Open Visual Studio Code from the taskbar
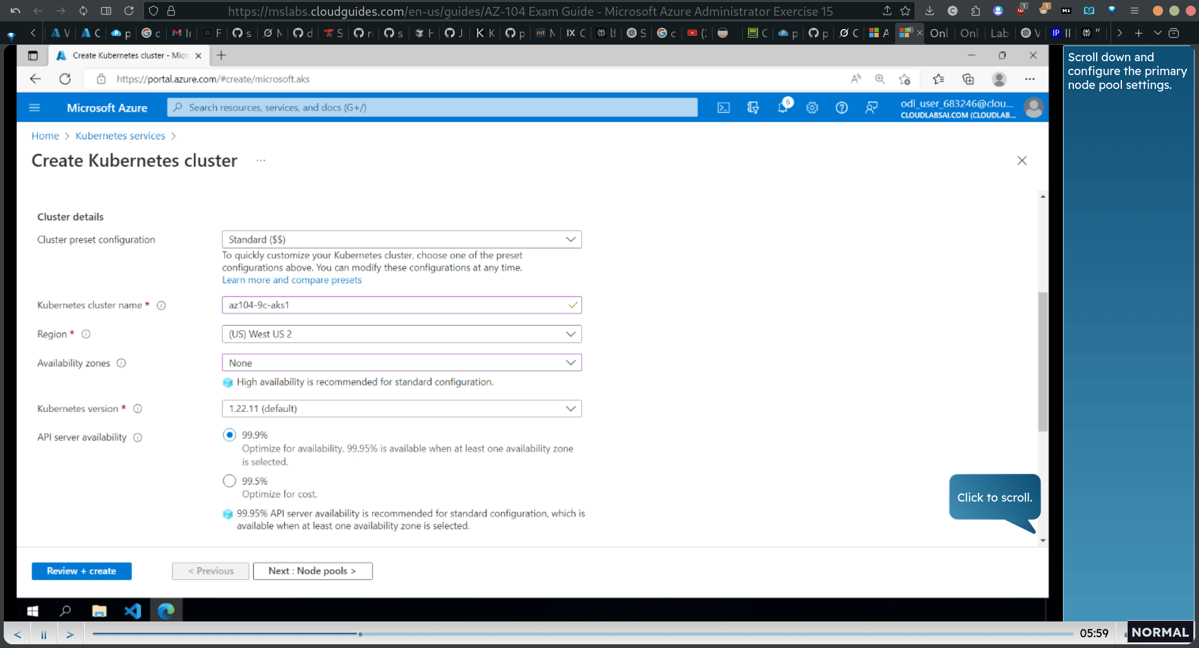The width and height of the screenshot is (1199, 648). point(133,611)
